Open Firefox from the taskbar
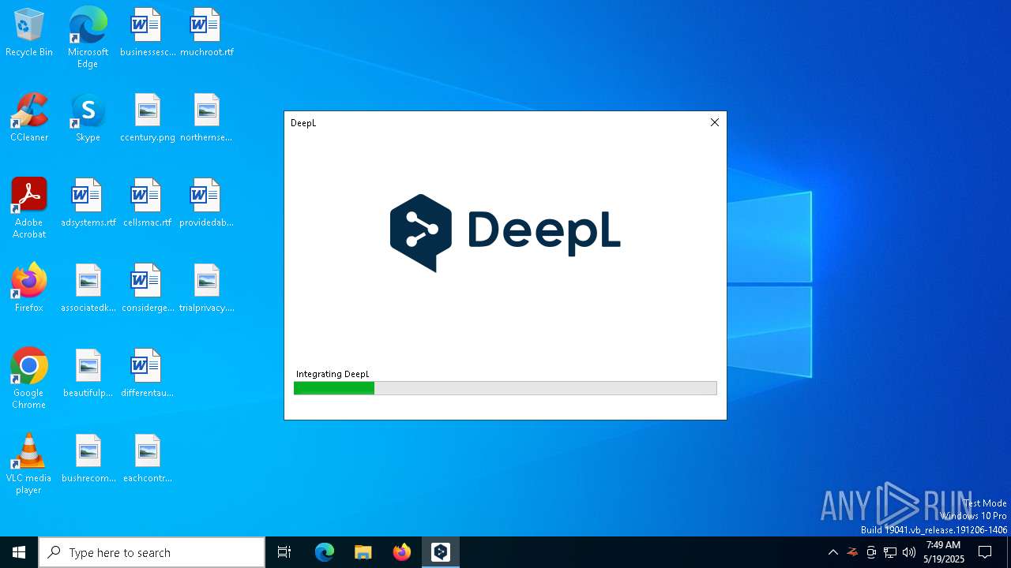The width and height of the screenshot is (1011, 568). click(x=402, y=552)
